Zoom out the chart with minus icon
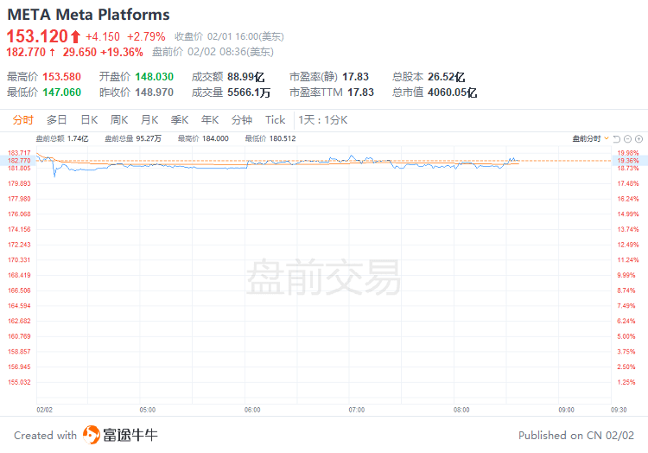 (x=627, y=138)
